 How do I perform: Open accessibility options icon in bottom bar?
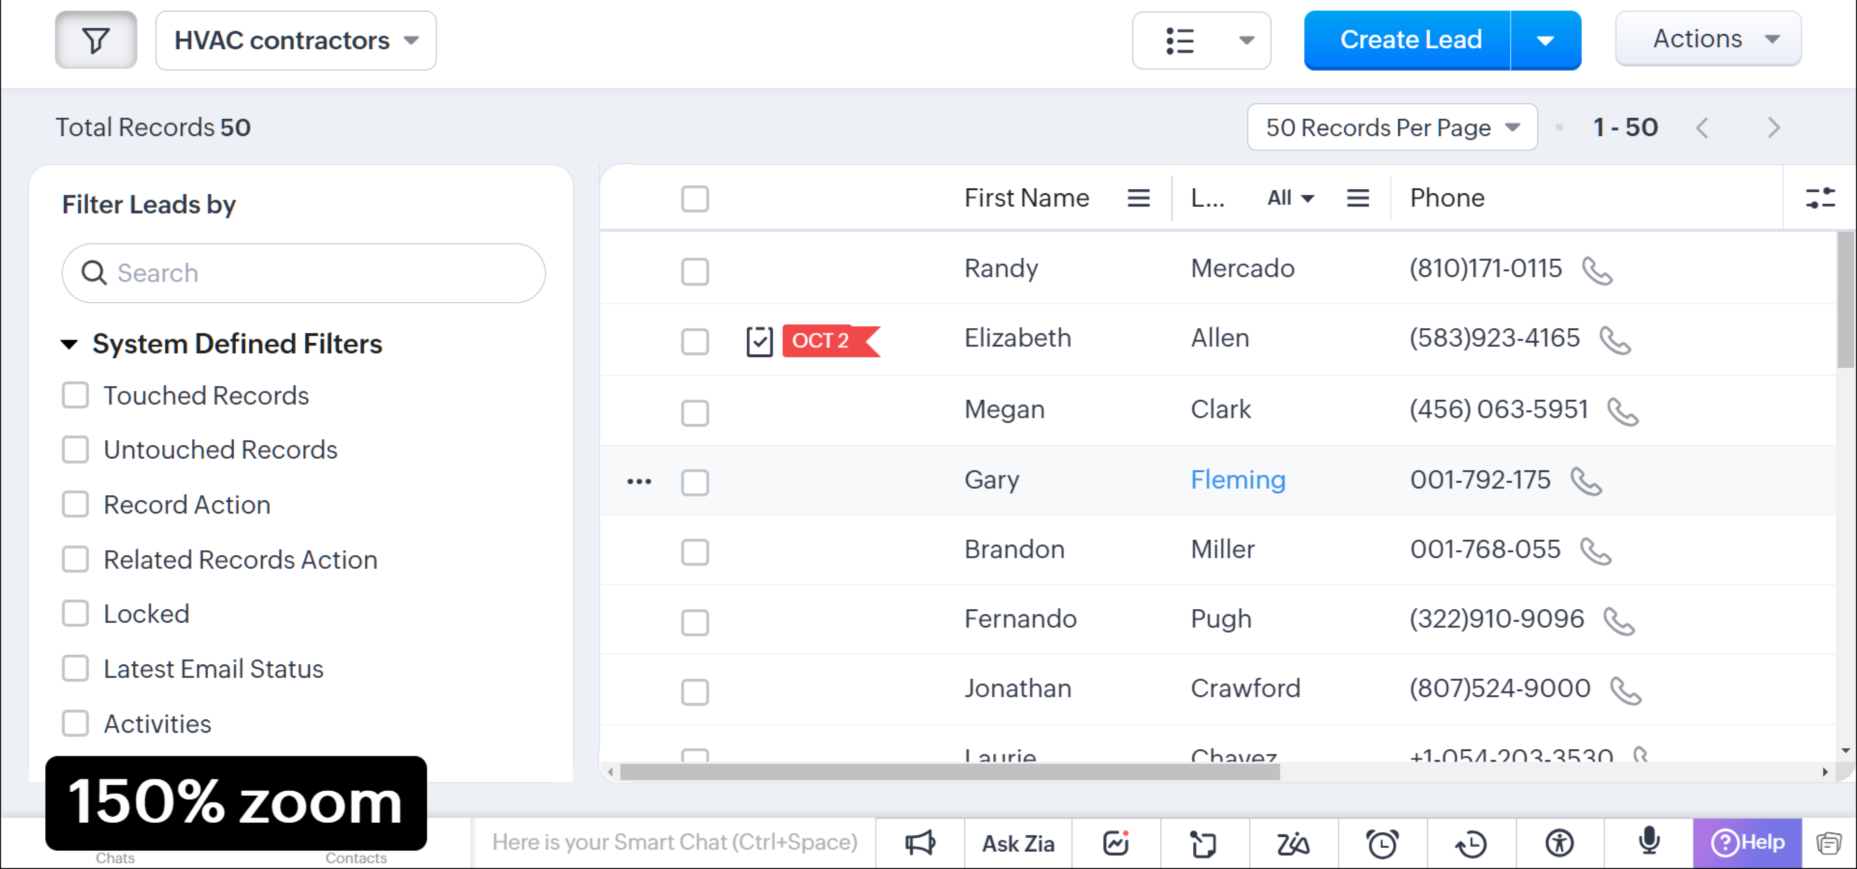point(1559,842)
